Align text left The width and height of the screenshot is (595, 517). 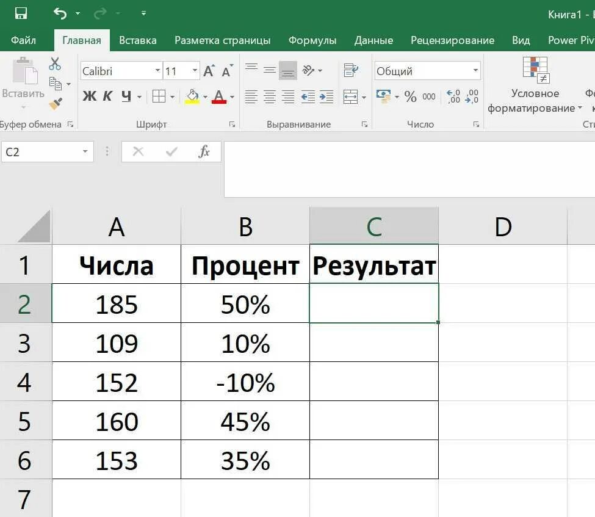click(x=251, y=97)
